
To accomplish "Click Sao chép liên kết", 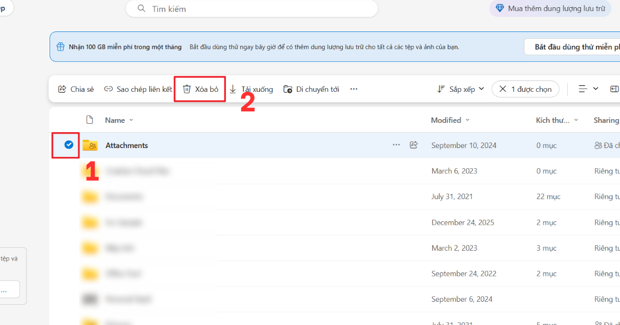I will (x=138, y=89).
